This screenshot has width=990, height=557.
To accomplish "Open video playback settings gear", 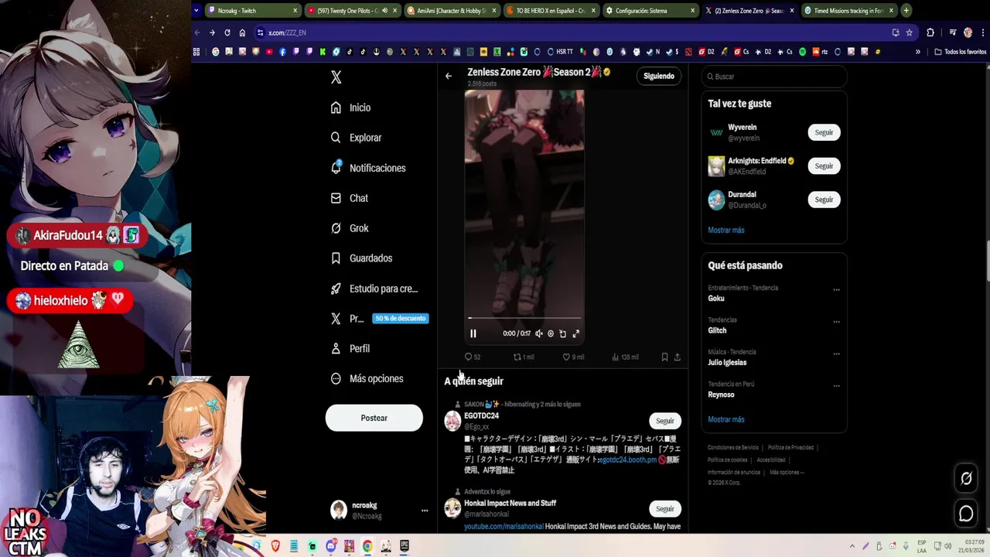I will coord(551,333).
